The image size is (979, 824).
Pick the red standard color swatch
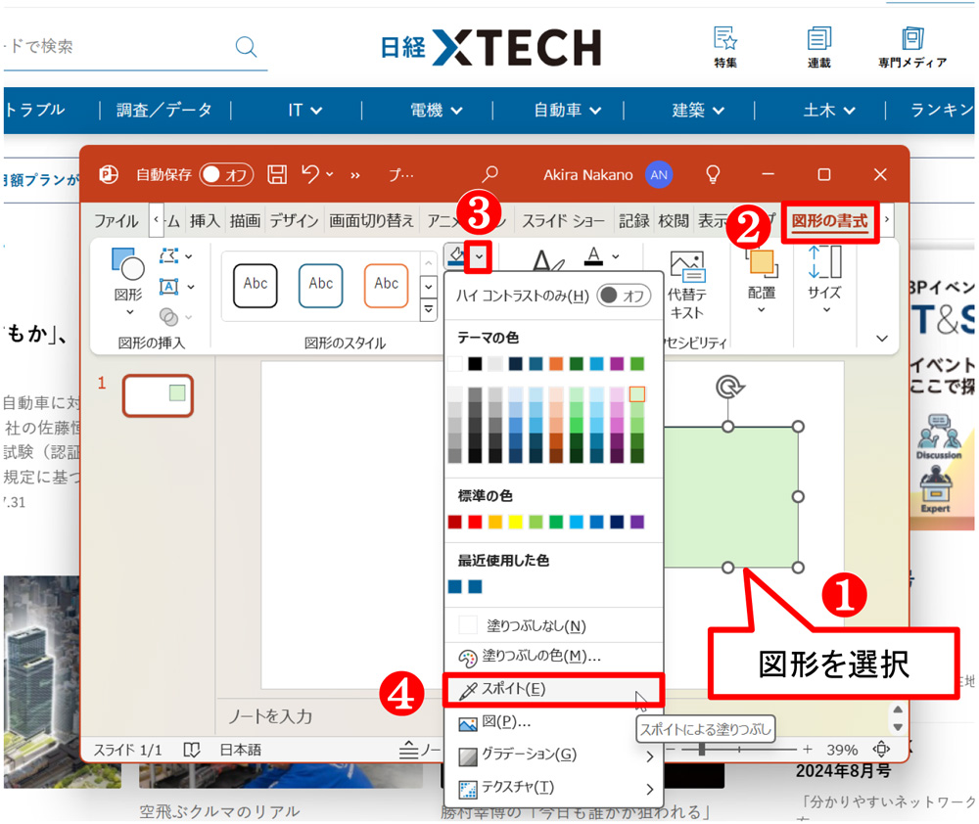(x=475, y=522)
